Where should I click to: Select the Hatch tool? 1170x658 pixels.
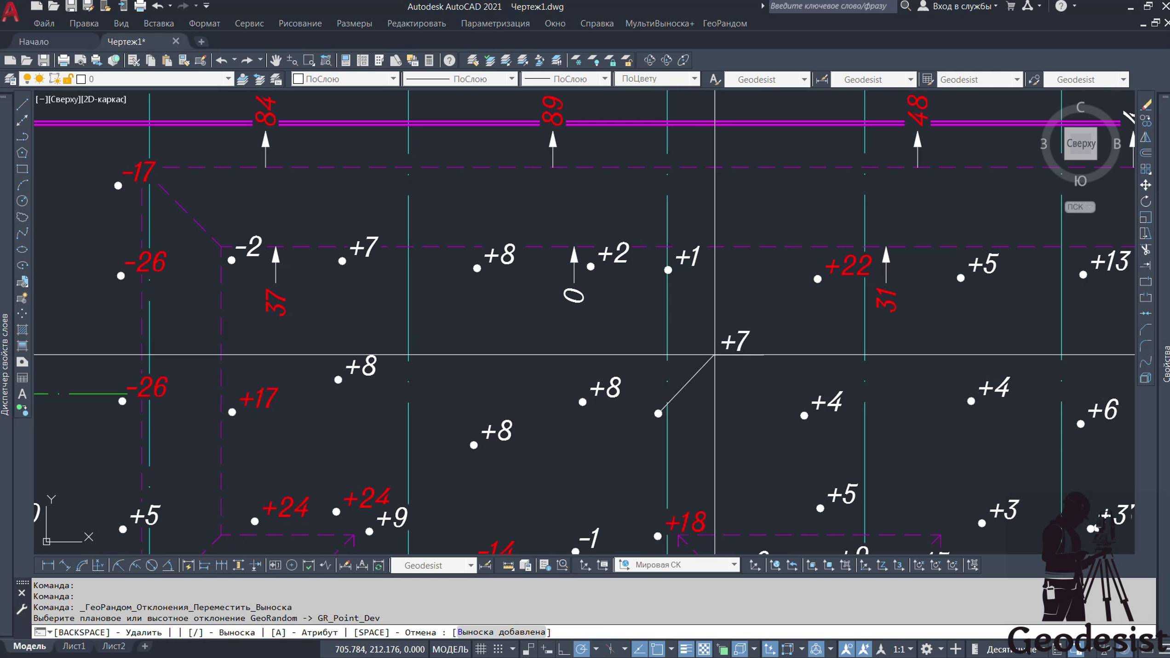pyautogui.click(x=22, y=329)
